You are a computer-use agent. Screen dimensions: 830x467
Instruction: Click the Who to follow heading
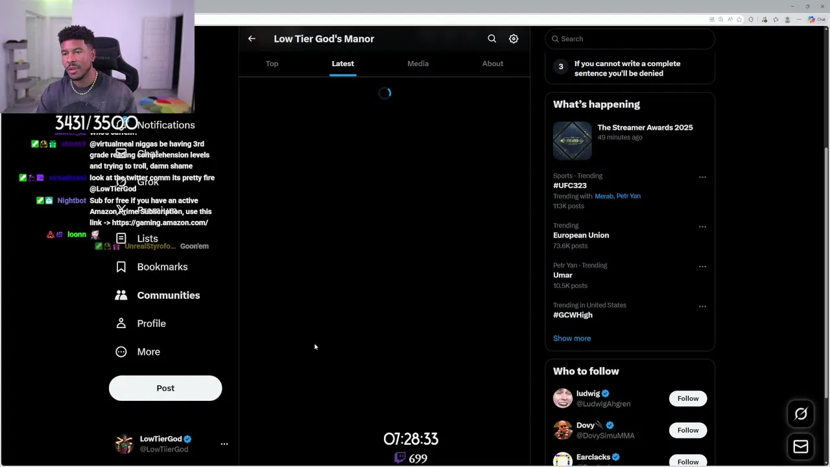coord(586,371)
